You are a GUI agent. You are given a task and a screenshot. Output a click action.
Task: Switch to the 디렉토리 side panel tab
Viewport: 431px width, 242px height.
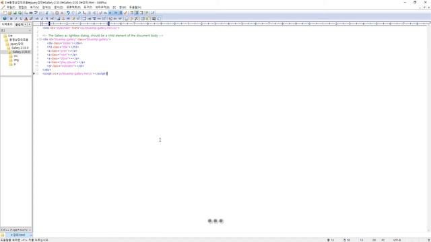[x=7, y=24]
